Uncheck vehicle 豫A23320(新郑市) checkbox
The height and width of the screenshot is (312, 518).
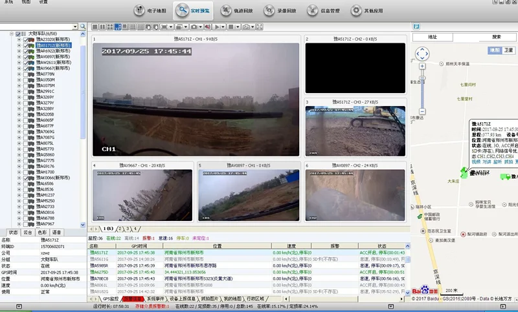point(25,39)
